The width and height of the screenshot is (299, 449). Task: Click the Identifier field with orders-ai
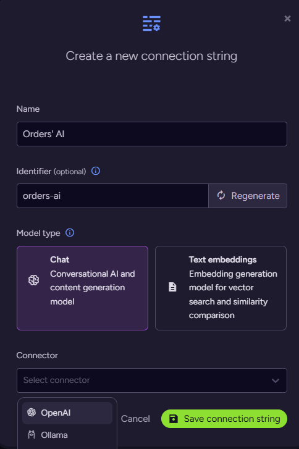[x=112, y=196]
